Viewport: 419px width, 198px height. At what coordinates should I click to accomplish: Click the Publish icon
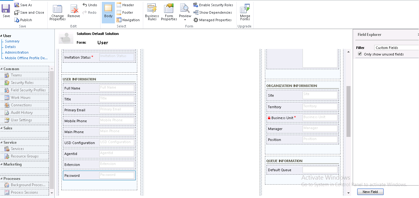pyautogui.click(x=17, y=20)
